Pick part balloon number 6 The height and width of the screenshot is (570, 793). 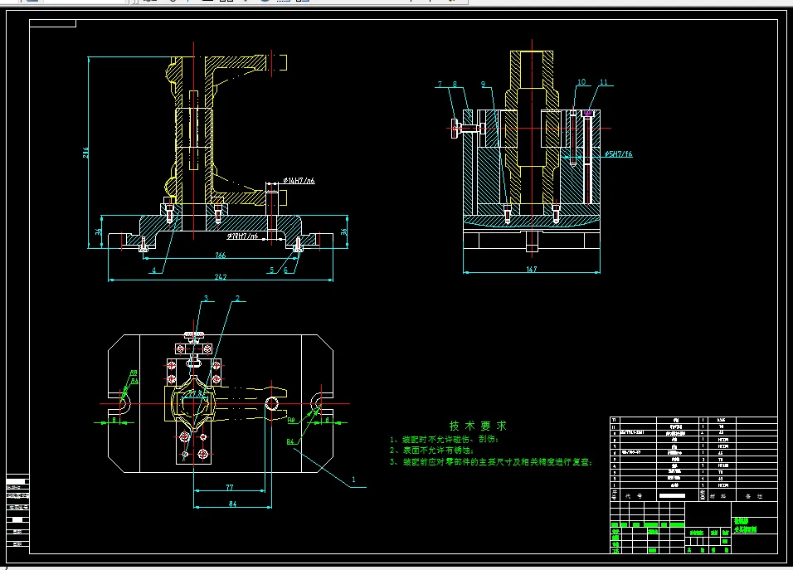point(285,270)
